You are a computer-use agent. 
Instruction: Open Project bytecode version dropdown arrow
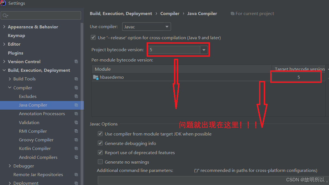[204, 50]
